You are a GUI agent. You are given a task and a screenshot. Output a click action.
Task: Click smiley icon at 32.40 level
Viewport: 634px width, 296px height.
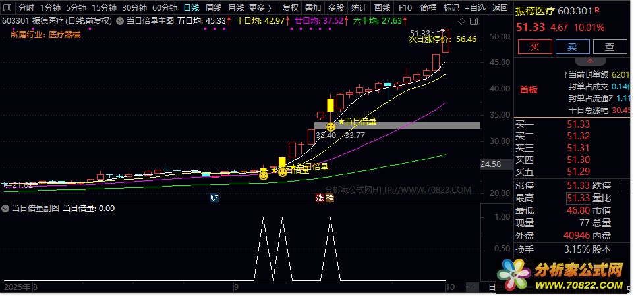pyautogui.click(x=331, y=127)
